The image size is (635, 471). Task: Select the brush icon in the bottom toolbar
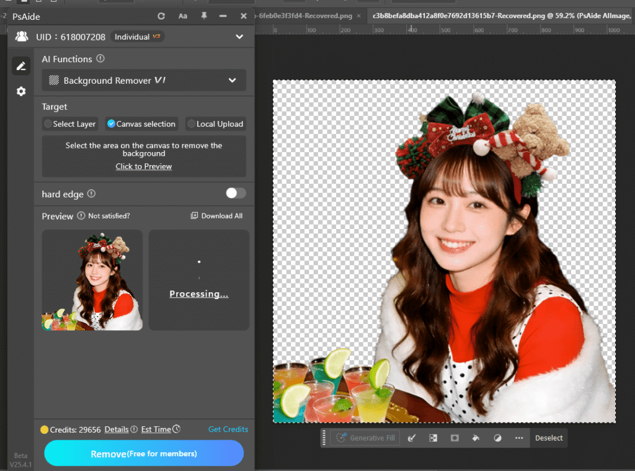(x=412, y=437)
